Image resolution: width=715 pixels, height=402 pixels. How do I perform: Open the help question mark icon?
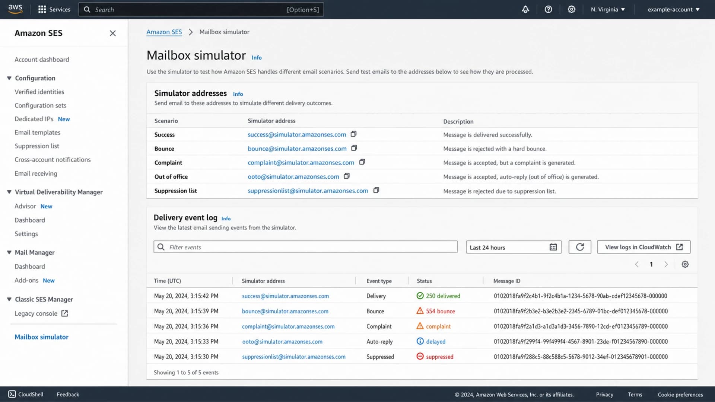point(548,9)
